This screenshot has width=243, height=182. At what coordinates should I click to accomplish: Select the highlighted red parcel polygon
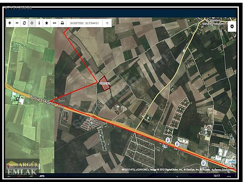click(104, 83)
